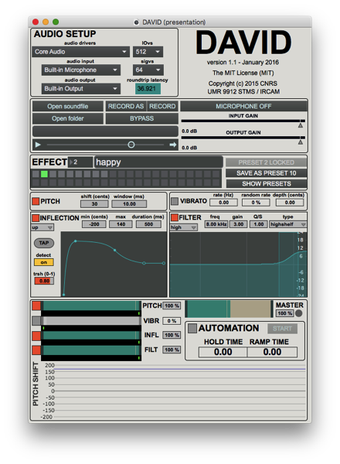Click Open soundfile button
This screenshot has width=340, height=464.
point(68,106)
